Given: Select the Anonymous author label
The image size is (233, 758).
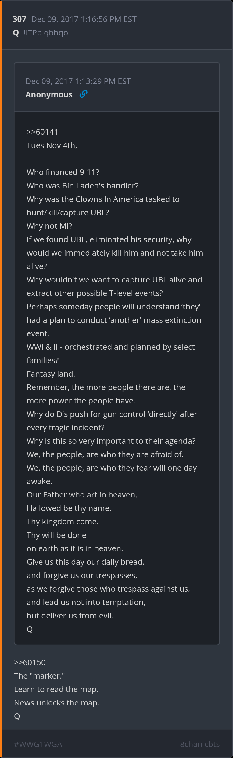Looking at the screenshot, I should coord(49,95).
